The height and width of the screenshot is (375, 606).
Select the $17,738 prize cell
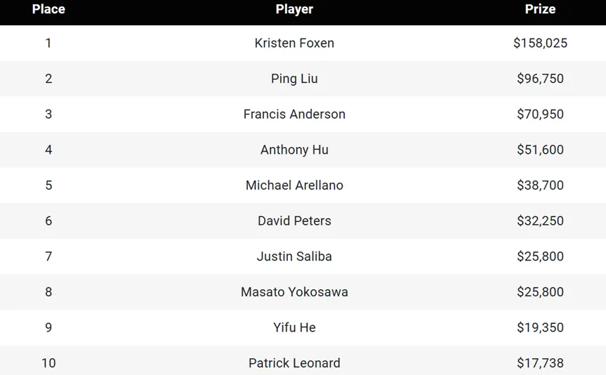coord(540,363)
